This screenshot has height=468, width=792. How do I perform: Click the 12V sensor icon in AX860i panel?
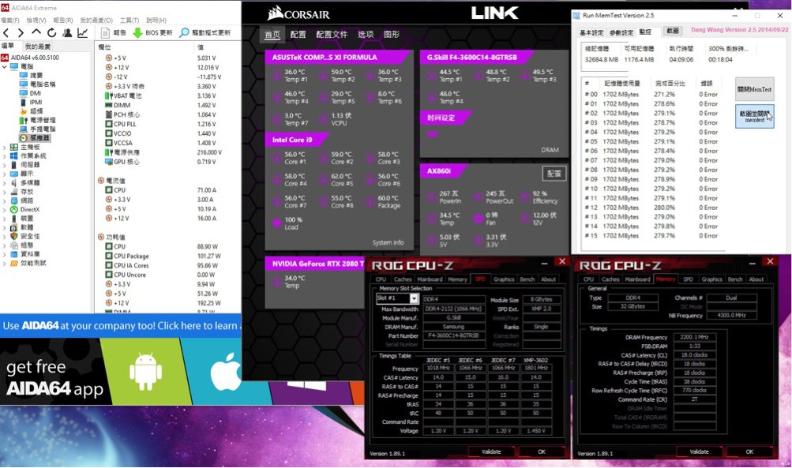(525, 219)
